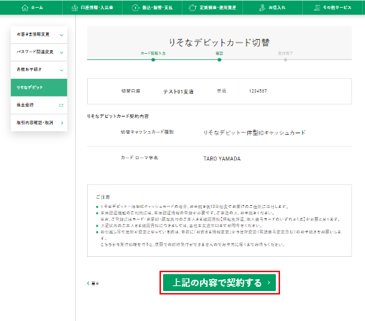Click りそなデビット一体型ICキャッシュカード value
This screenshot has height=321, width=365.
tap(254, 133)
